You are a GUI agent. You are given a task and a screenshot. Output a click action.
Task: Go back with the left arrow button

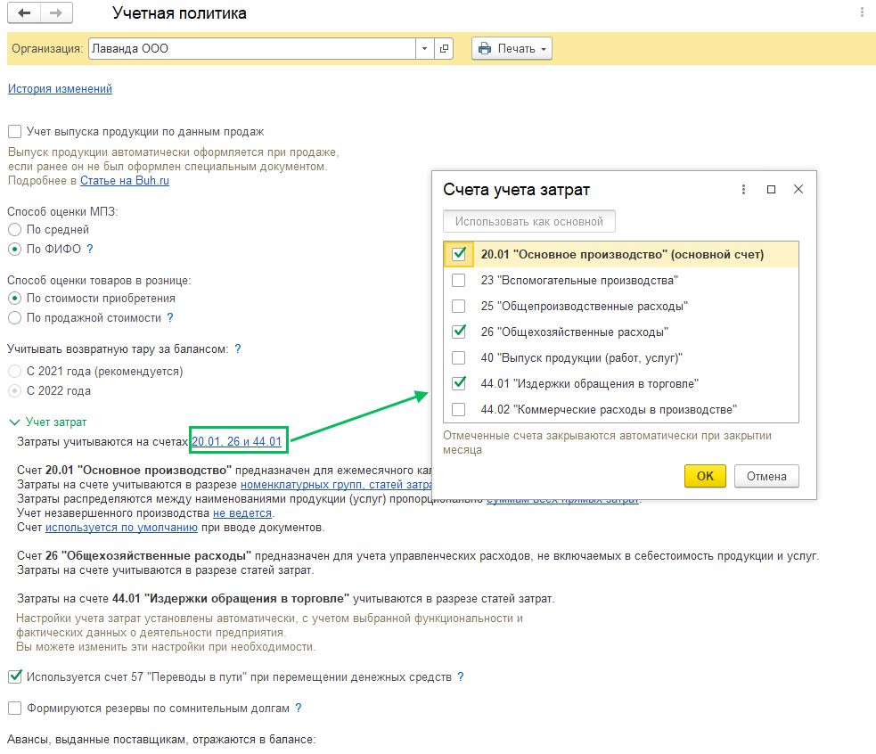24,12
